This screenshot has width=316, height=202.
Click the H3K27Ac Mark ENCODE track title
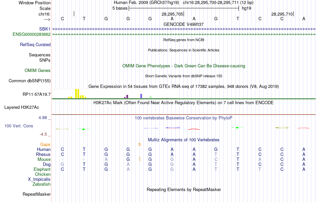184,103
